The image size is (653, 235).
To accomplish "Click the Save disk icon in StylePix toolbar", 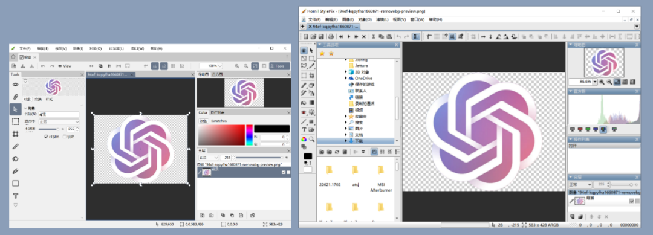I will [x=322, y=37].
